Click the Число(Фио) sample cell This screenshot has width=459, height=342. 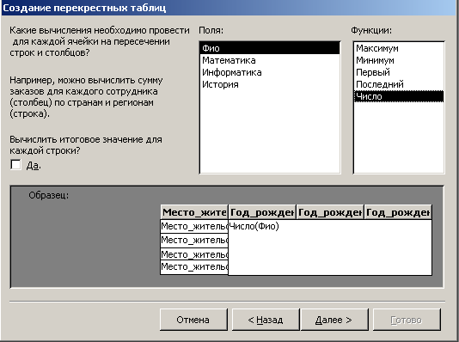coord(254,226)
